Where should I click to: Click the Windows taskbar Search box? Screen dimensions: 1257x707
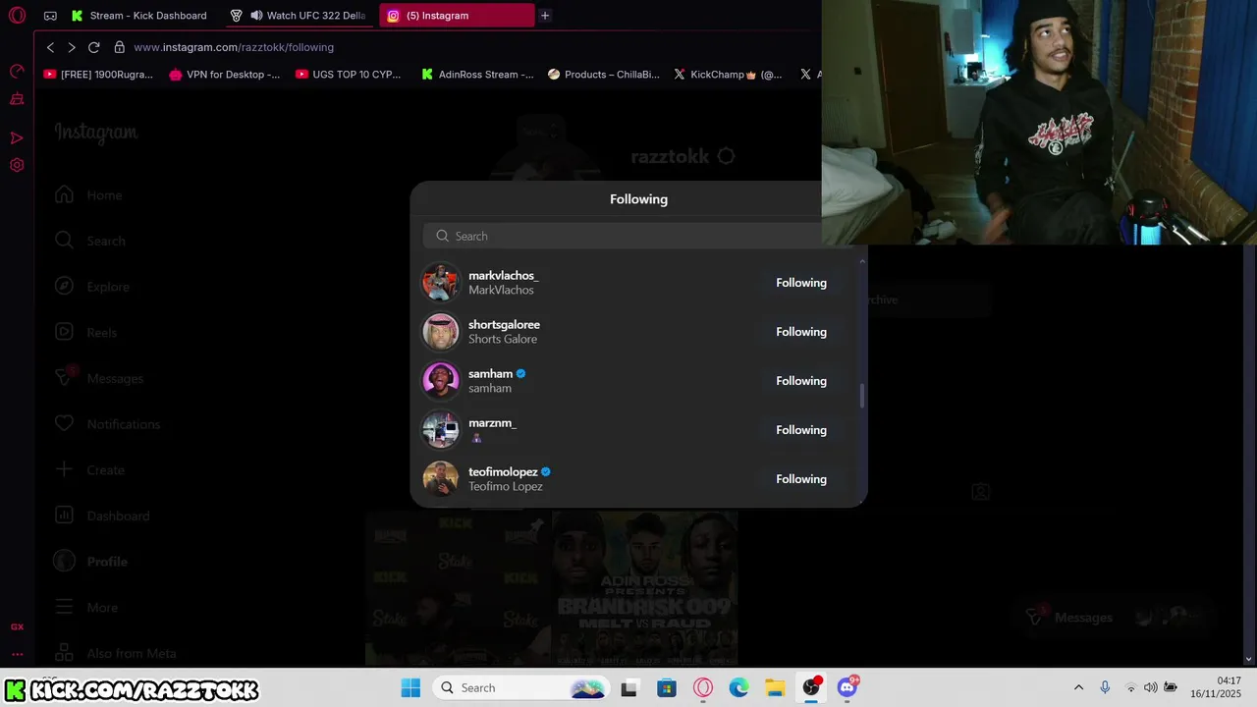coord(521,687)
